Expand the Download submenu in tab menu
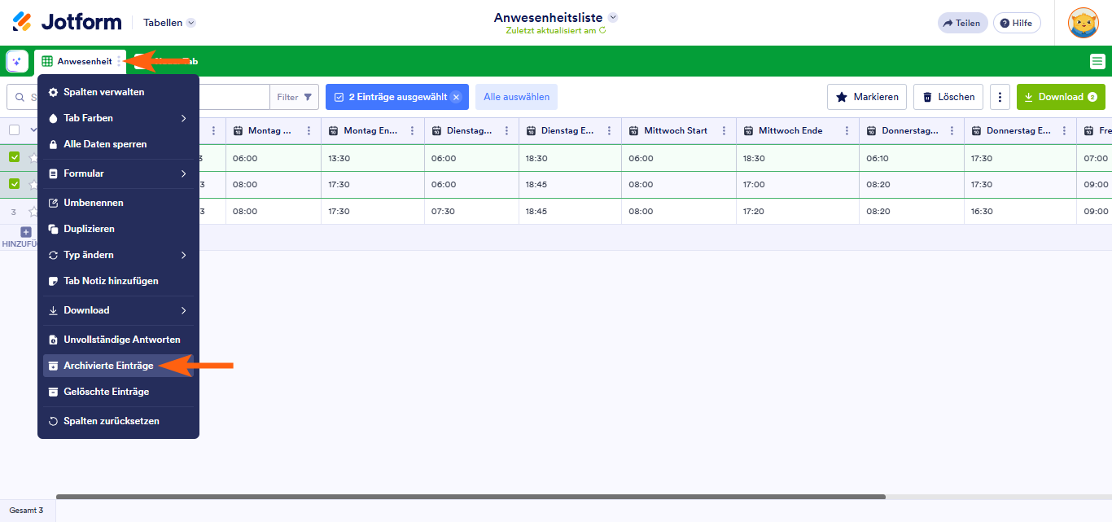The height and width of the screenshot is (522, 1112). 118,310
